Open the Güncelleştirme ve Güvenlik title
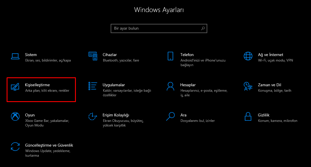Image resolution: width=311 pixels, height=167 pixels. pyautogui.click(x=49, y=145)
